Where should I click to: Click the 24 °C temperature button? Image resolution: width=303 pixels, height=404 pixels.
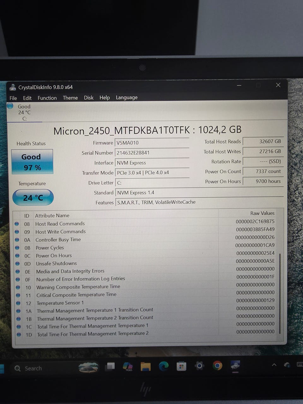click(x=33, y=198)
